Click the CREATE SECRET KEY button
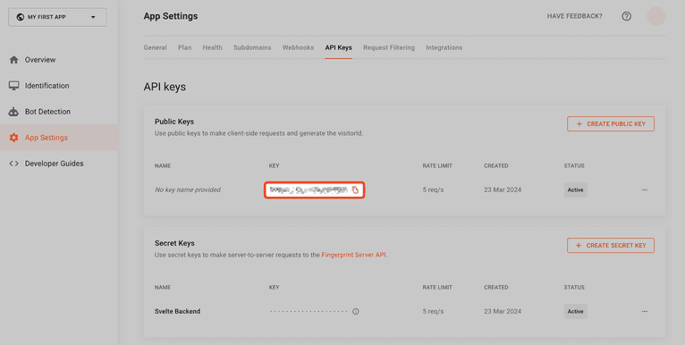This screenshot has height=345, width=685. pos(611,246)
